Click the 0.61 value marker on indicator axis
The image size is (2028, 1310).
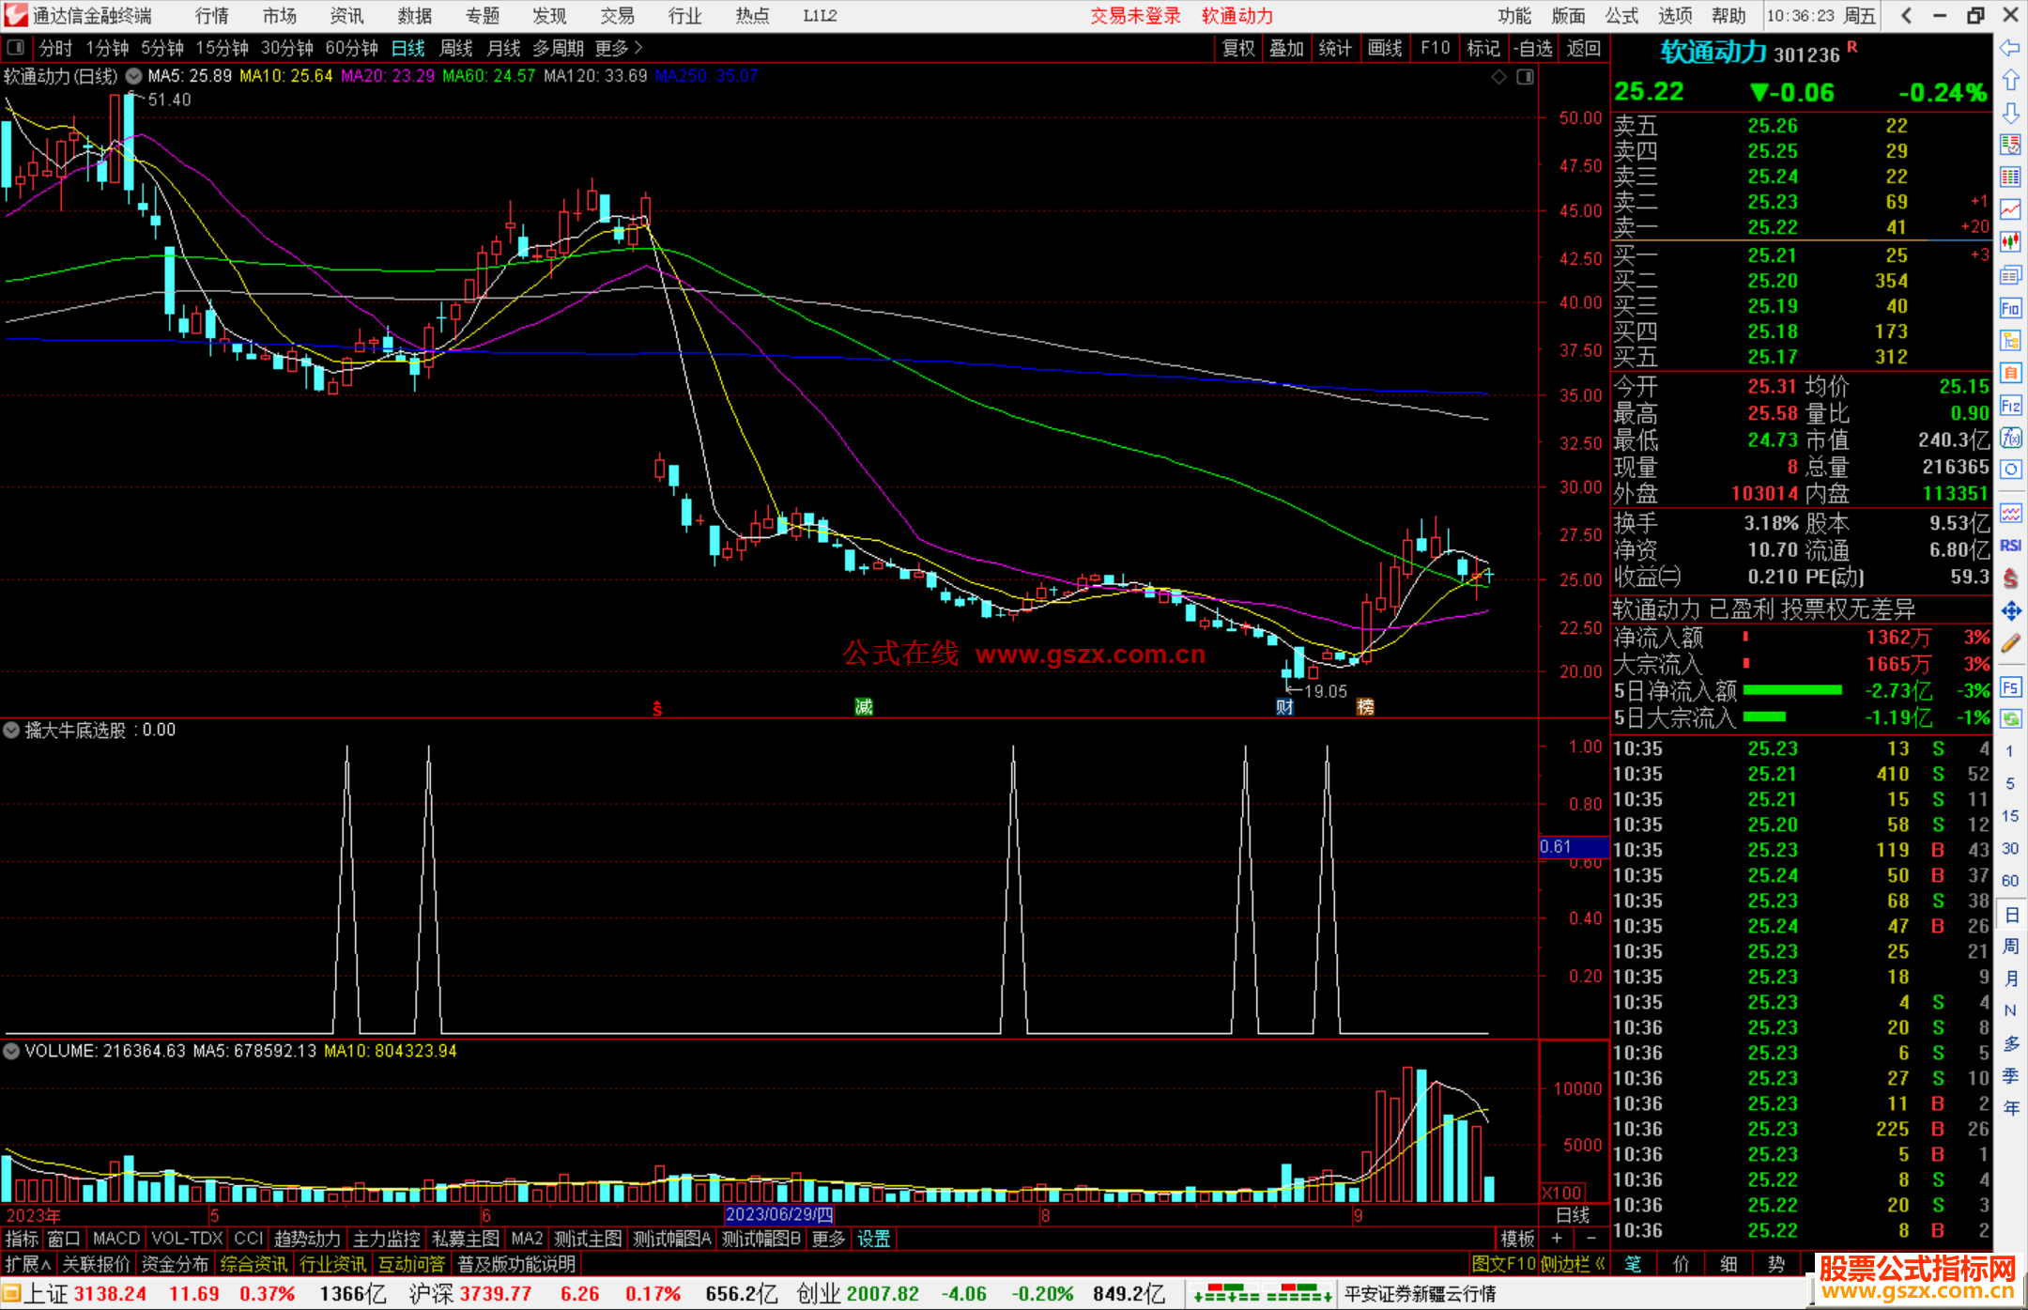click(x=1557, y=846)
